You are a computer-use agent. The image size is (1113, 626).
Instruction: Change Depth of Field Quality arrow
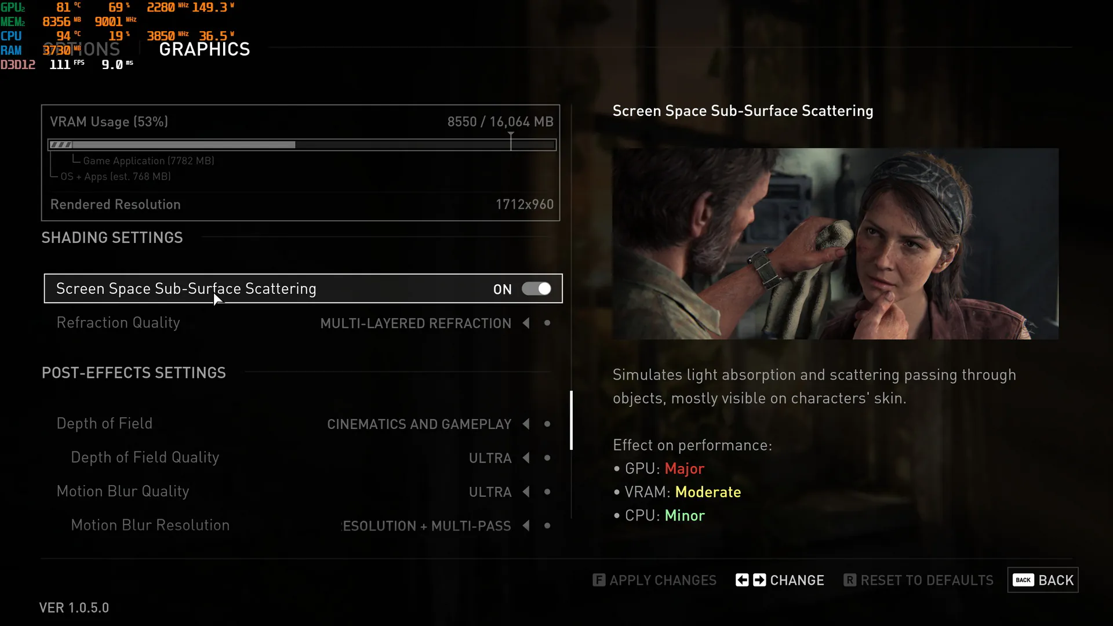pos(526,458)
